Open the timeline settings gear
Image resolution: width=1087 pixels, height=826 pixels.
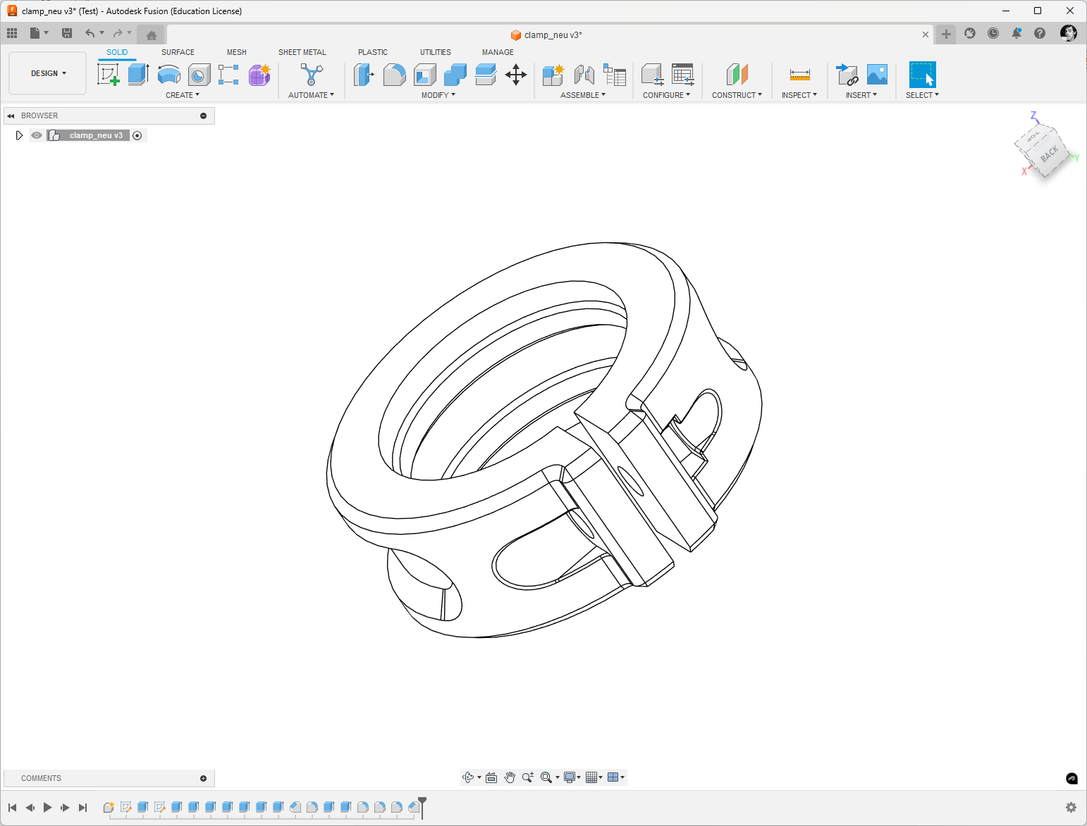pyautogui.click(x=1071, y=808)
